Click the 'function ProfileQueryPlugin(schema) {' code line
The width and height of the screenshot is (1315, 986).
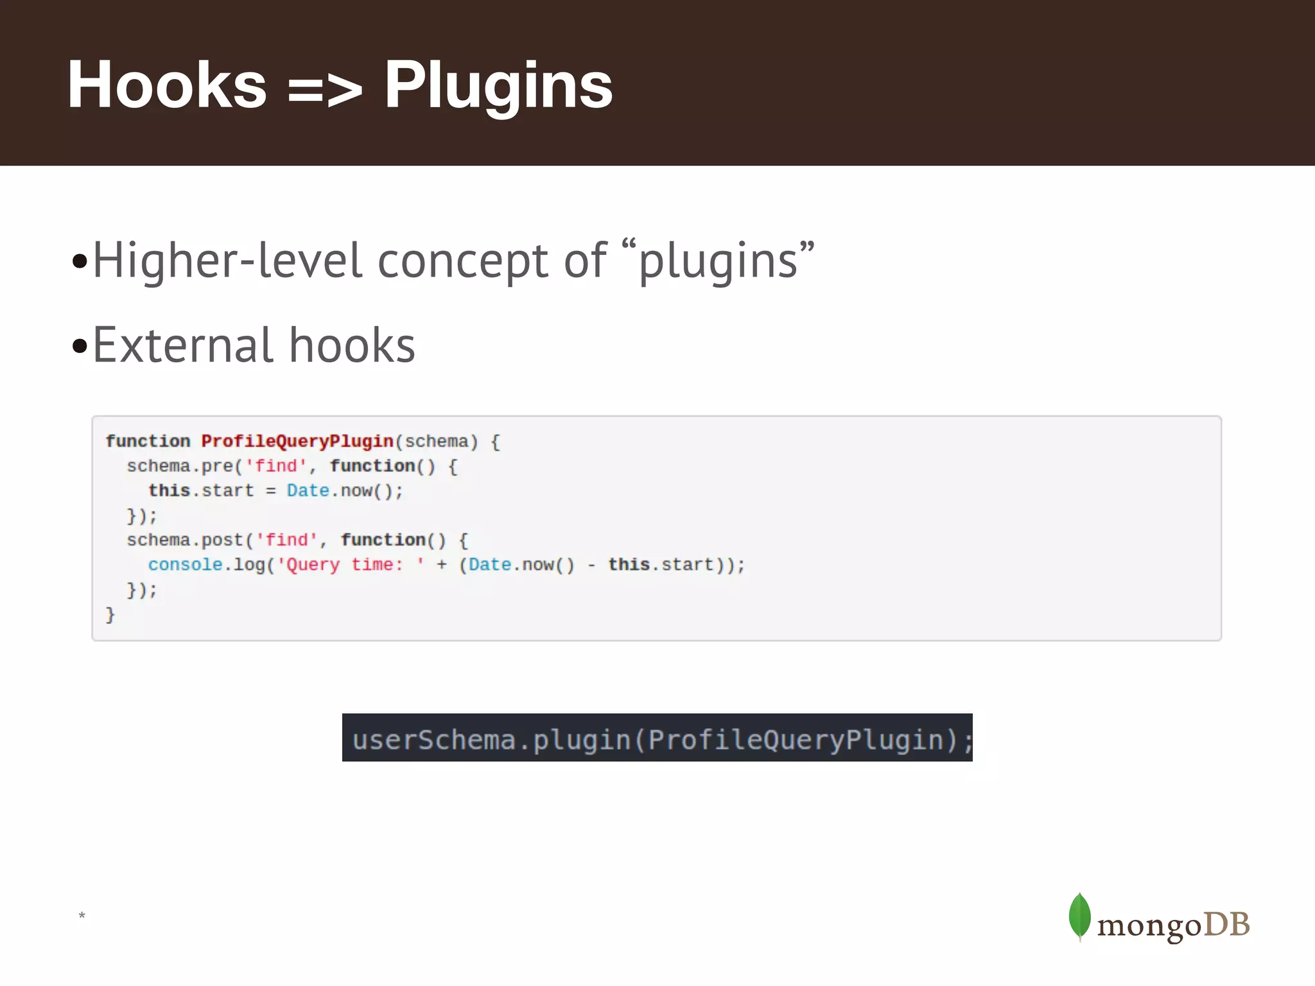click(302, 442)
